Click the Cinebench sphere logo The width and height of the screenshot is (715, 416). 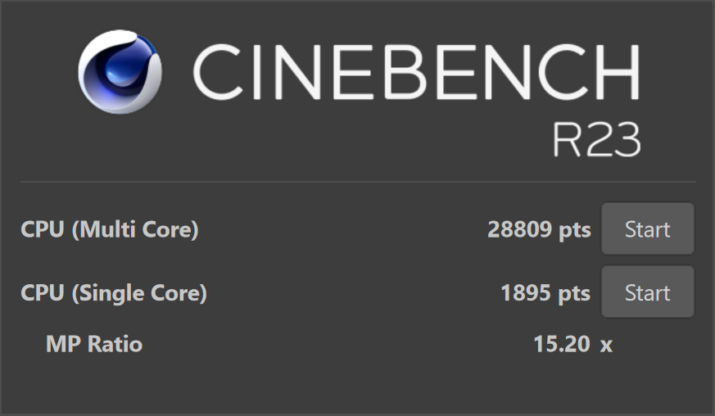[120, 72]
